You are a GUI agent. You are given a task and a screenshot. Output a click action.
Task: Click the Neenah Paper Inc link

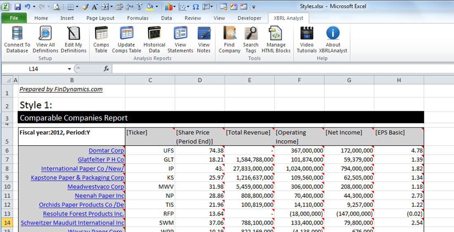99,196
